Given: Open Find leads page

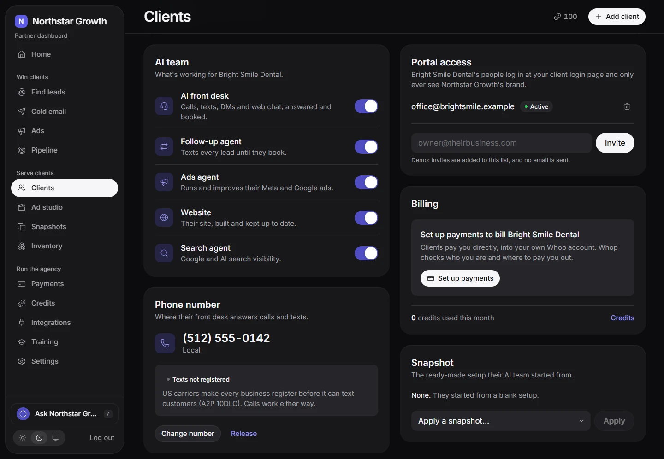Looking at the screenshot, I should [x=65, y=92].
